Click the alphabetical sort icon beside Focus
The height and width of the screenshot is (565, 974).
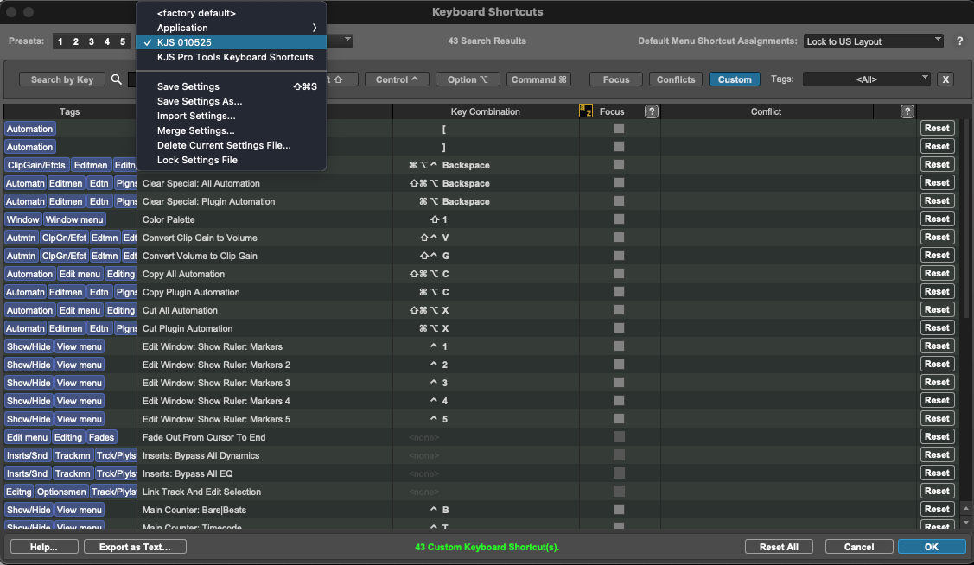coord(585,111)
